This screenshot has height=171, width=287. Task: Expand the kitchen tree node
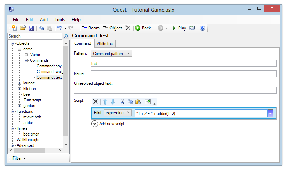click(19, 89)
